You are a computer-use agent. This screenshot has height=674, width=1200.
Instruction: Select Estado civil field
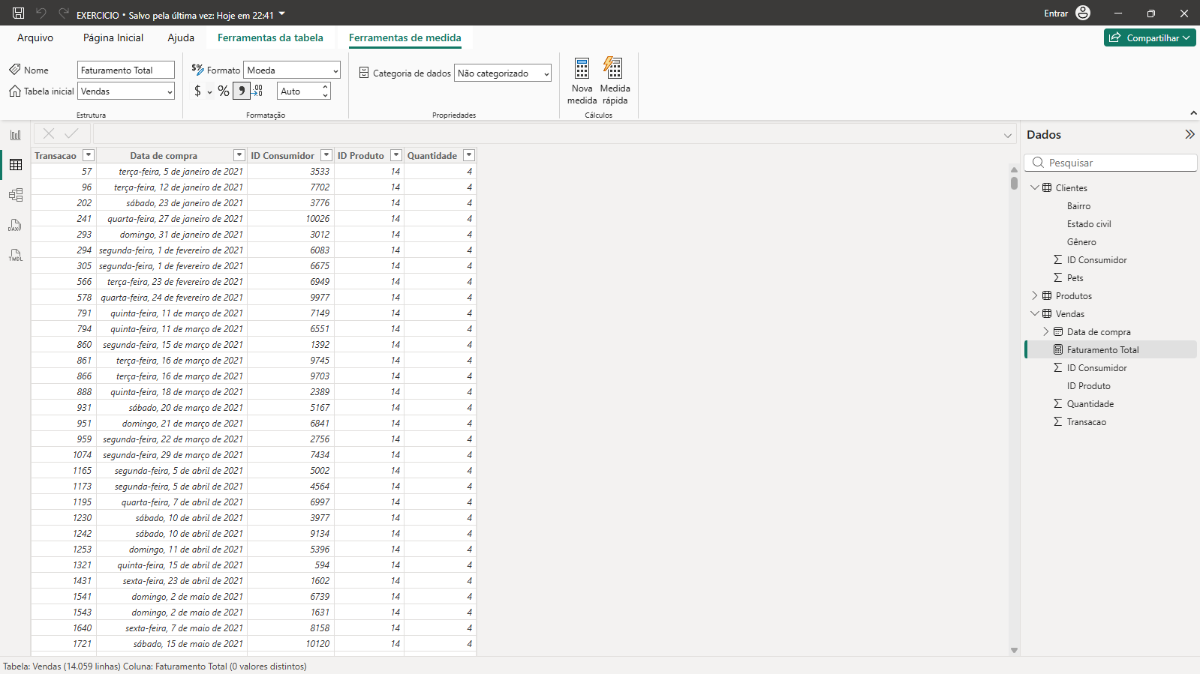1089,223
